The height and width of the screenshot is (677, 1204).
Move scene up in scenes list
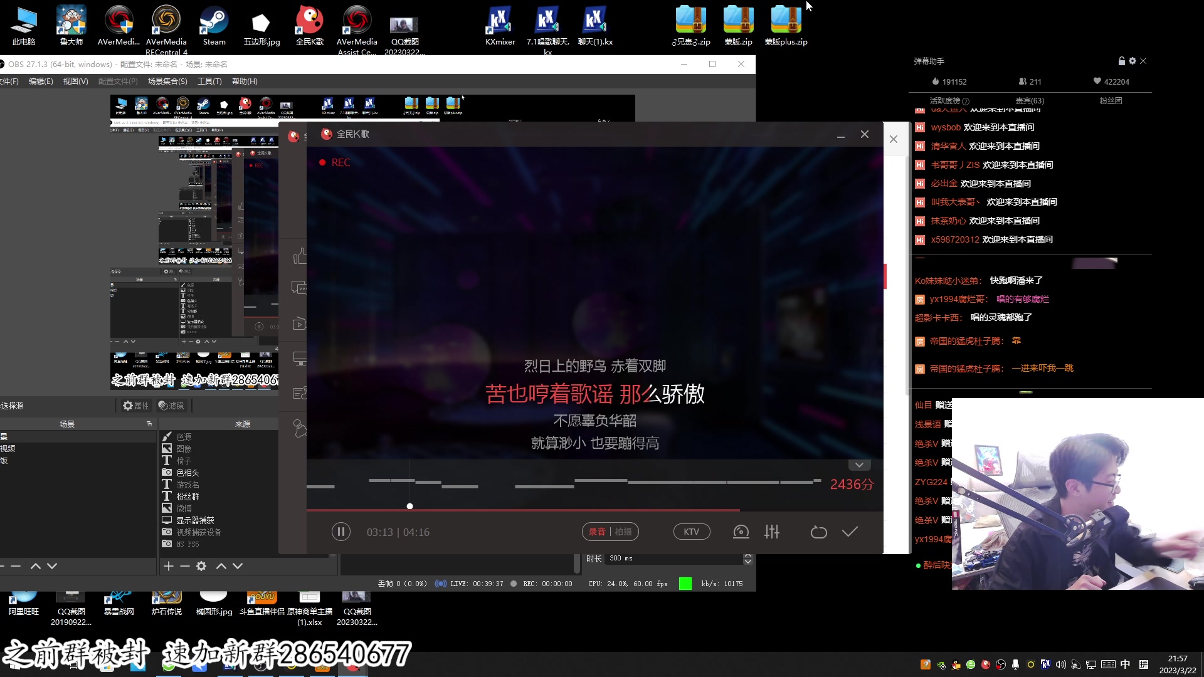click(x=36, y=566)
